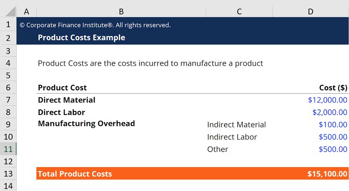Select the Direct Material label cell
349x191 pixels.
coord(67,100)
